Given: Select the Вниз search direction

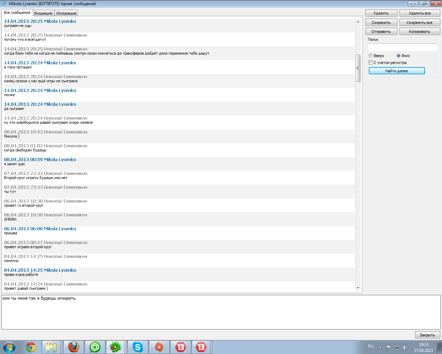Looking at the screenshot, I should [398, 56].
